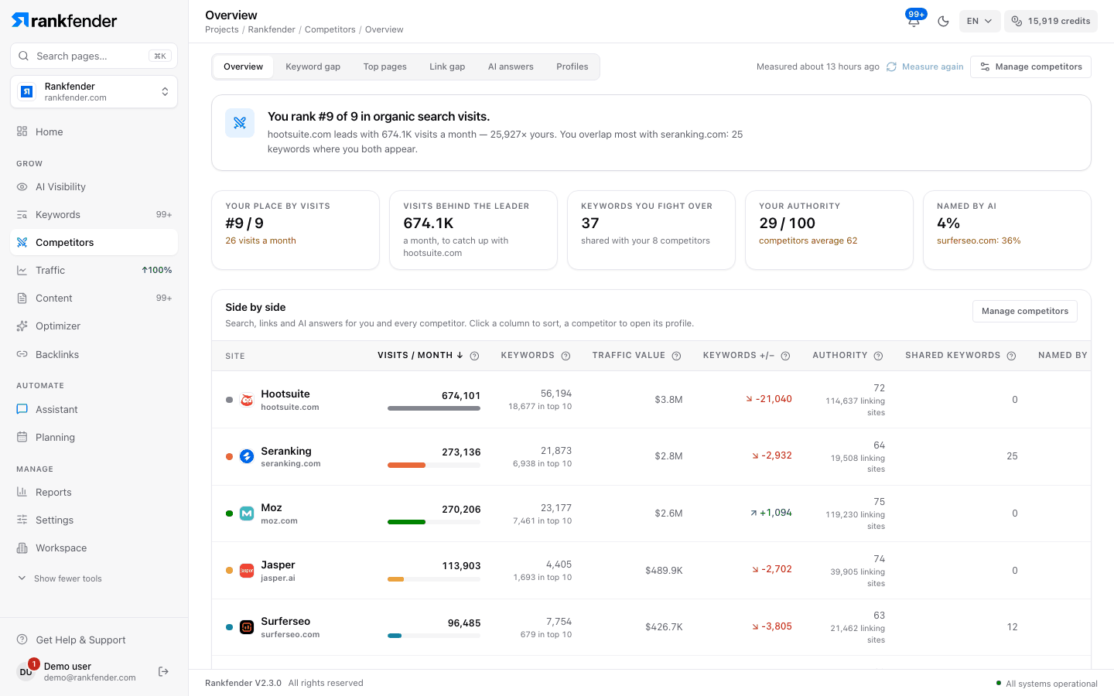Open notifications bell icon
This screenshot has width=1114, height=696.
click(x=914, y=21)
